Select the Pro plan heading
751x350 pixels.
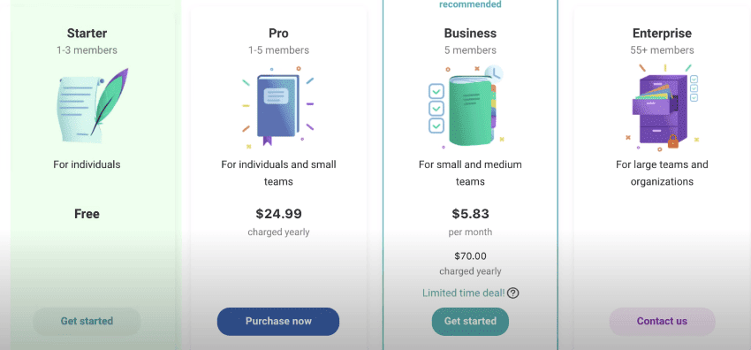(278, 33)
